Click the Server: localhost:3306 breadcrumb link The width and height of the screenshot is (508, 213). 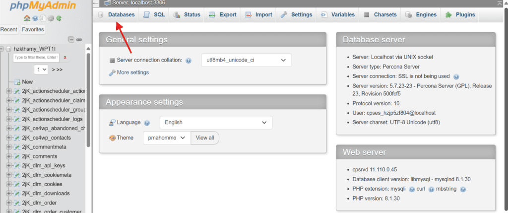click(x=139, y=3)
